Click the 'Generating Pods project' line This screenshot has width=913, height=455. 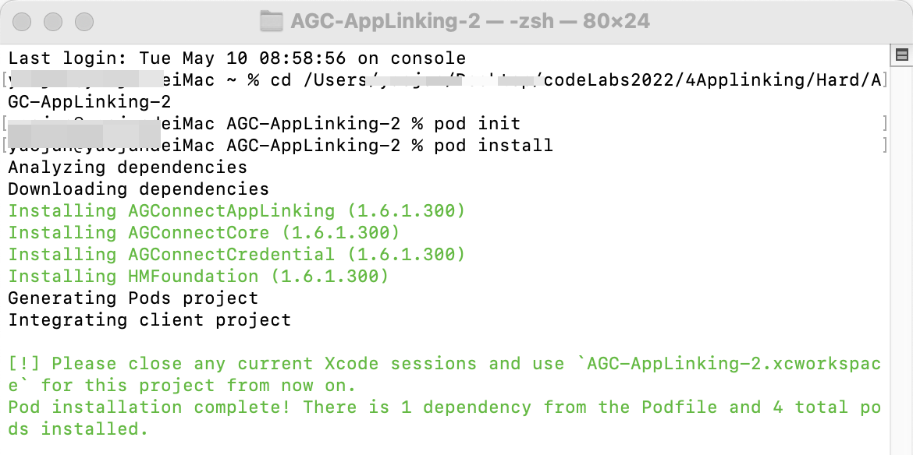(x=133, y=298)
